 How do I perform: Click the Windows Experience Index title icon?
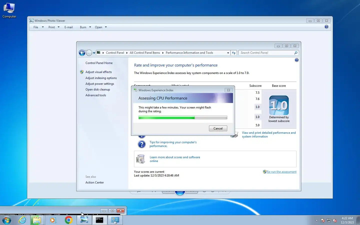(x=135, y=90)
